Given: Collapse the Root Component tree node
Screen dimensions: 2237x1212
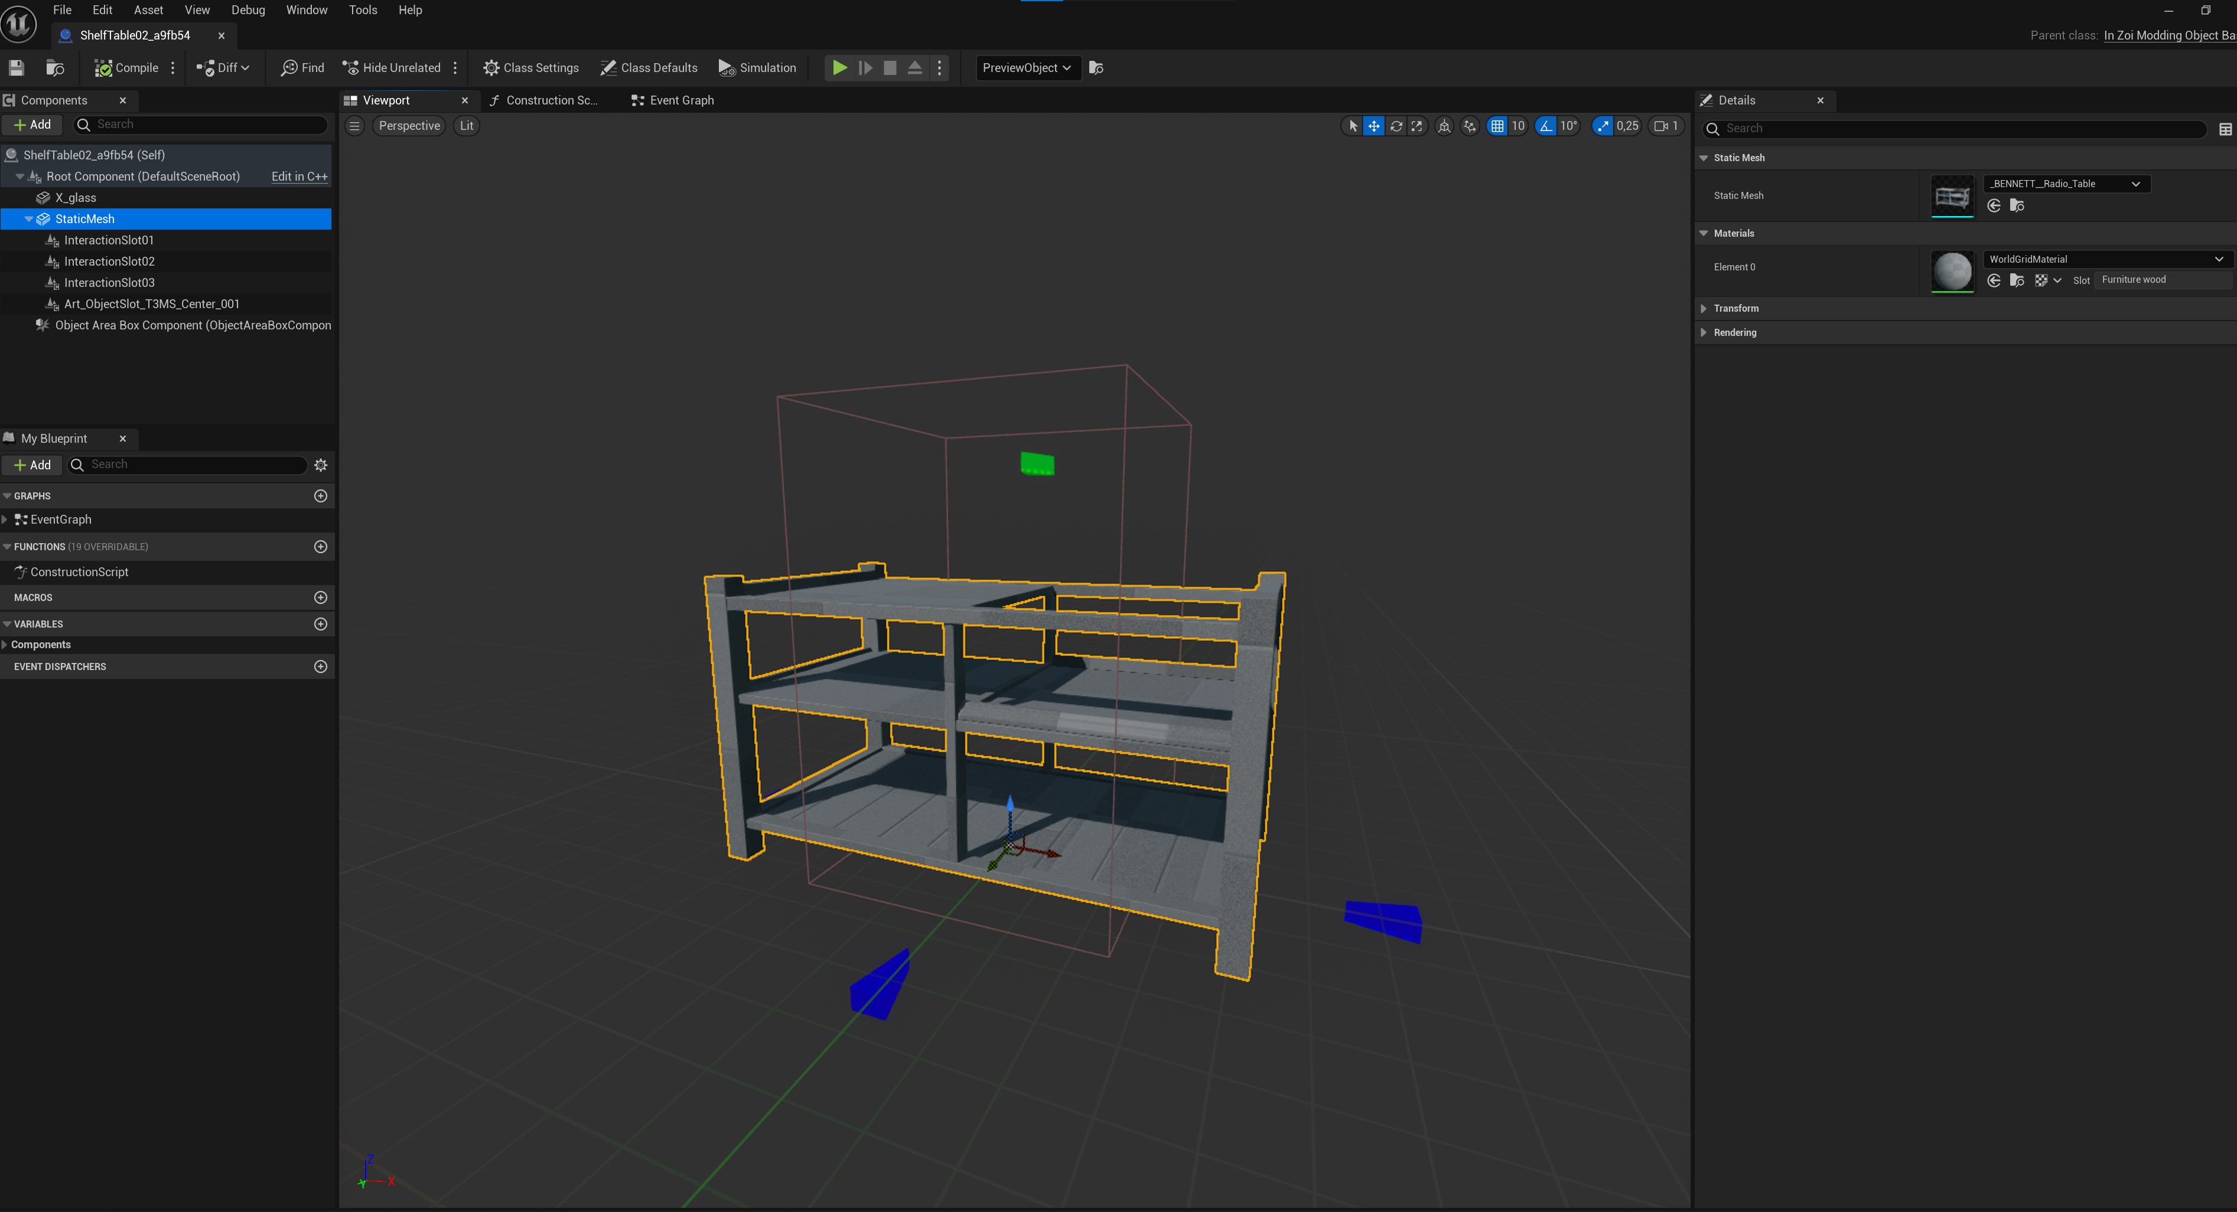Looking at the screenshot, I should coord(20,177).
